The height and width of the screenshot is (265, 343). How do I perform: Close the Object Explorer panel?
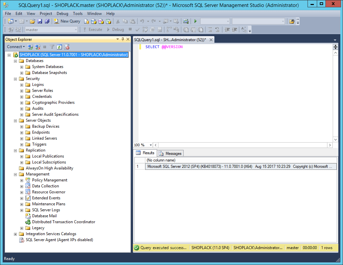[128, 39]
